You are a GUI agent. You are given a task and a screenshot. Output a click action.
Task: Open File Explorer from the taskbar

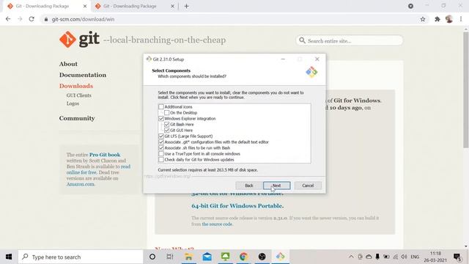pyautogui.click(x=188, y=257)
